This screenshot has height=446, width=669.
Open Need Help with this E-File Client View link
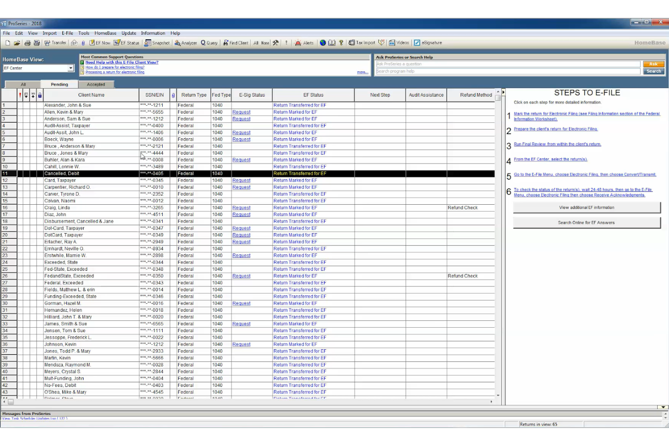[122, 62]
